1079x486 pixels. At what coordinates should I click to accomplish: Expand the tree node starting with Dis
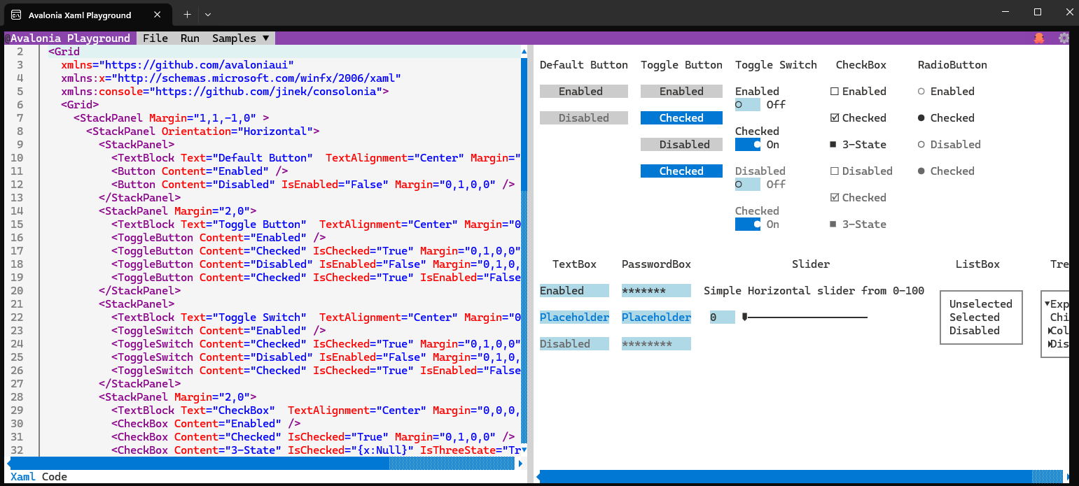coord(1050,344)
